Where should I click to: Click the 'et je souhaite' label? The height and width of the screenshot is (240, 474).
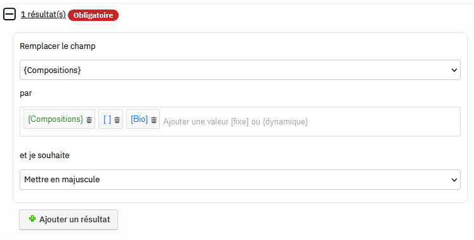(x=45, y=156)
